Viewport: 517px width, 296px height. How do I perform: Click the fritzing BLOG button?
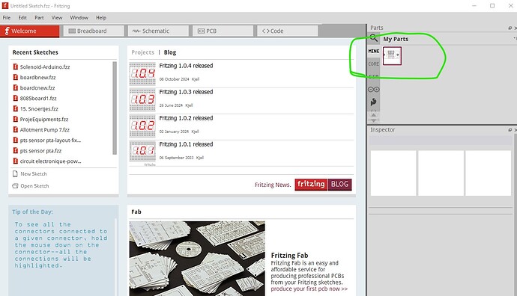coord(323,184)
